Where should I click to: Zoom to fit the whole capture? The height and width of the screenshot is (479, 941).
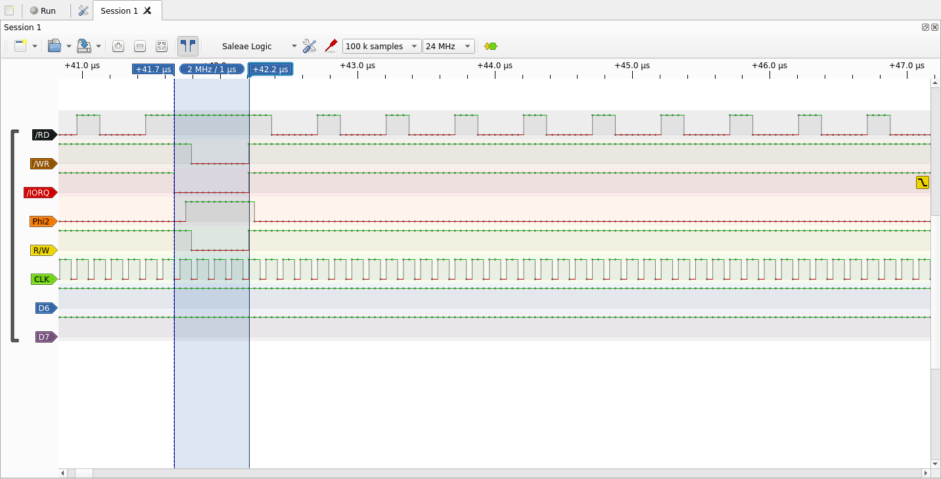click(x=162, y=46)
